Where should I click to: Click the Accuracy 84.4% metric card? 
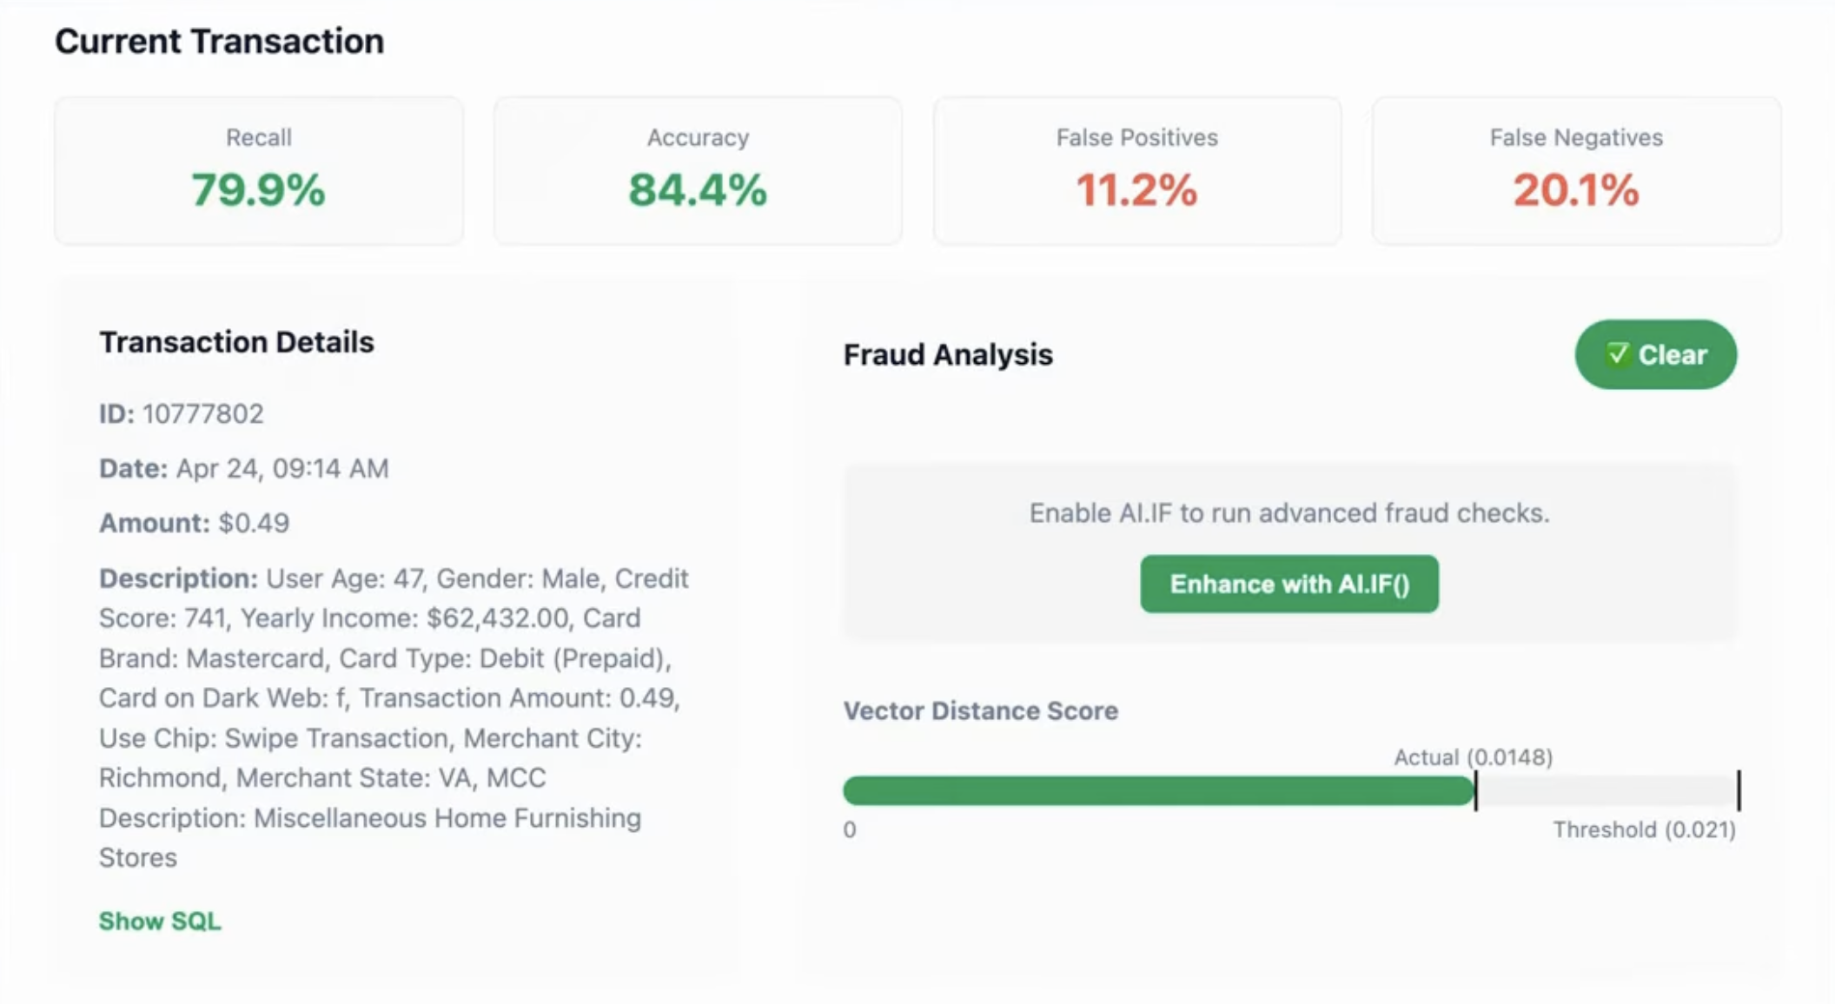[x=698, y=170]
